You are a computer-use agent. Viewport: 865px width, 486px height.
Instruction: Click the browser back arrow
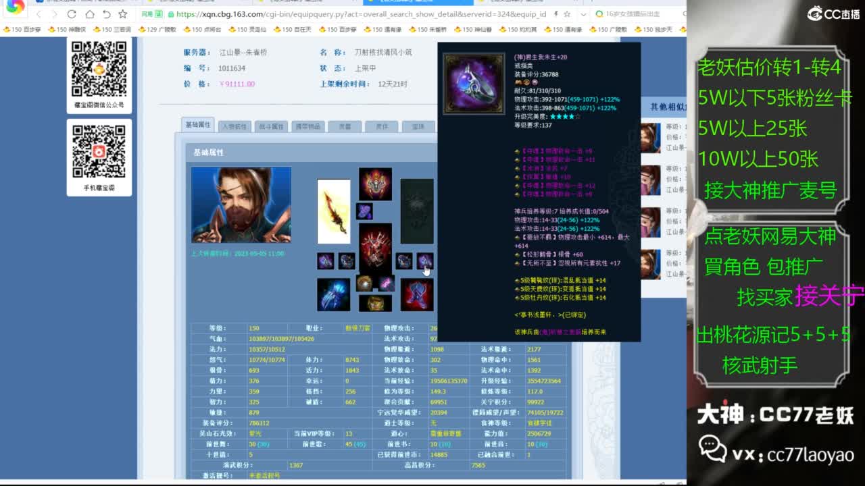click(x=39, y=13)
